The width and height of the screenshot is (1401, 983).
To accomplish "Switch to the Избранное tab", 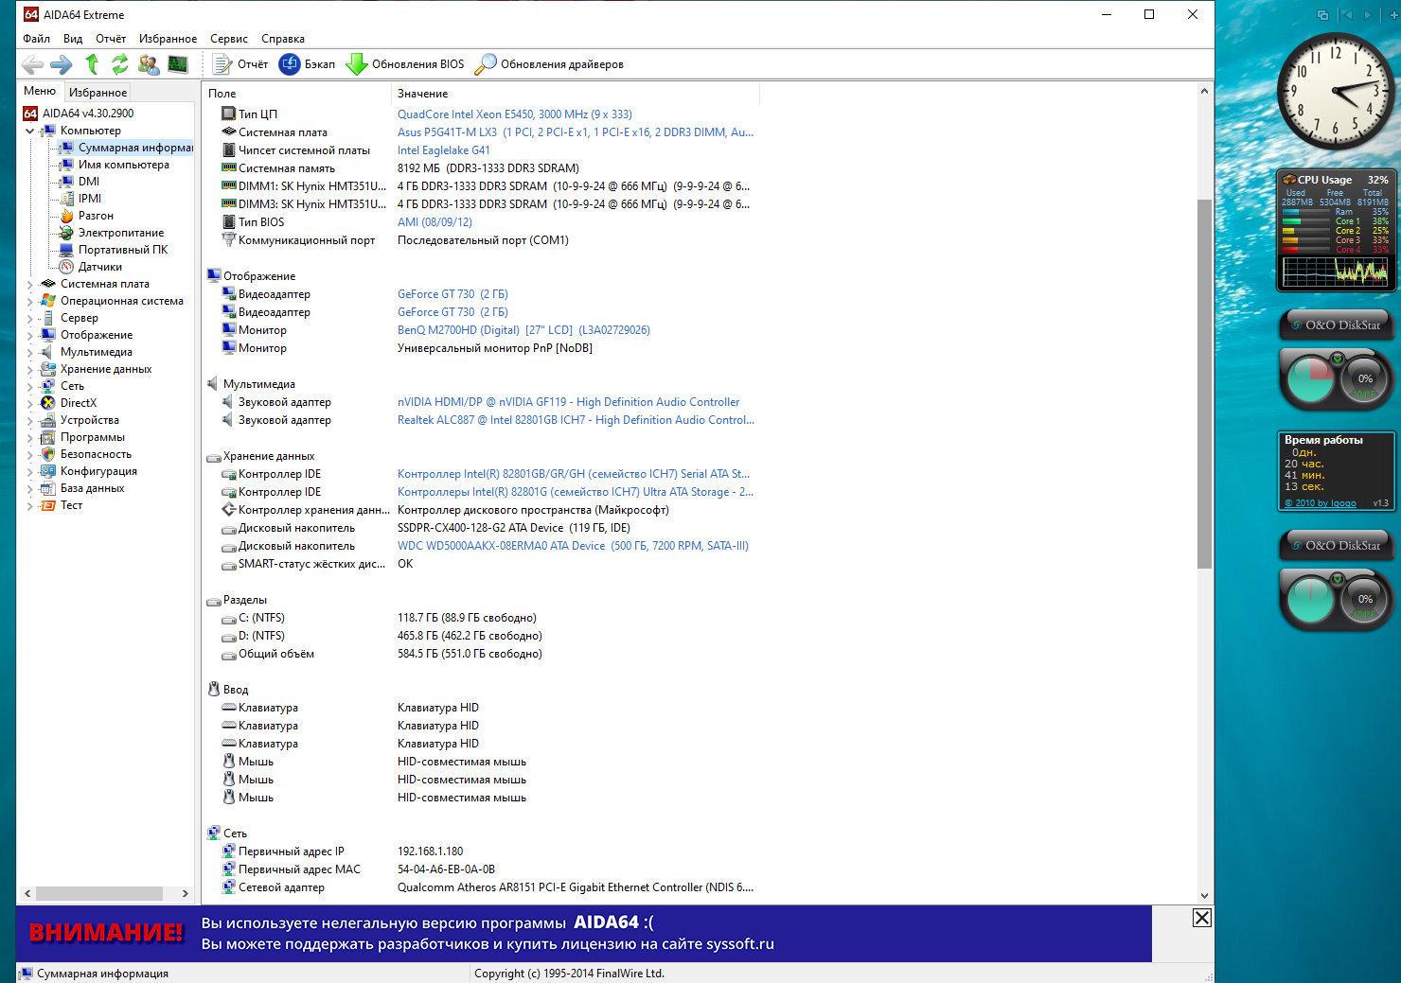I will [98, 92].
